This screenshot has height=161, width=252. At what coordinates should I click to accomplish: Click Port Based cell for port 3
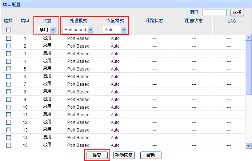[78, 54]
